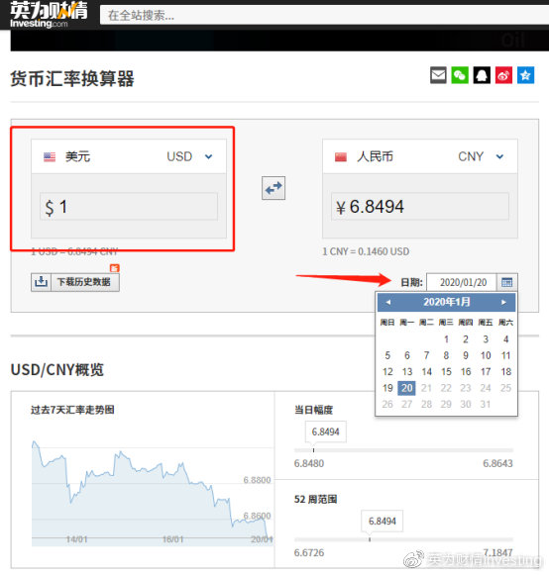
Task: Click the site search box
Action: tap(324, 16)
